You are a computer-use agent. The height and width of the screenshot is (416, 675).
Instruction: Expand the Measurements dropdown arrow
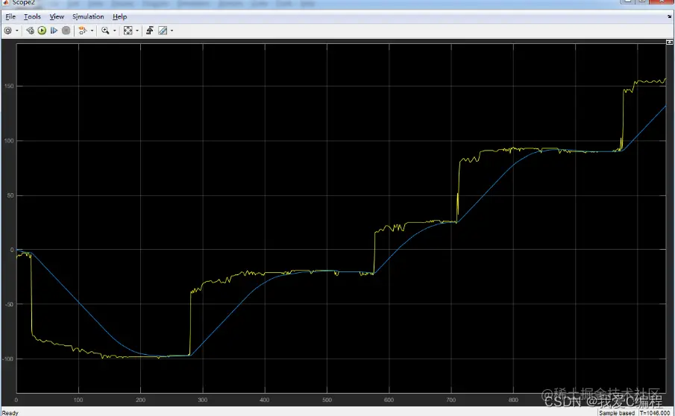point(172,31)
